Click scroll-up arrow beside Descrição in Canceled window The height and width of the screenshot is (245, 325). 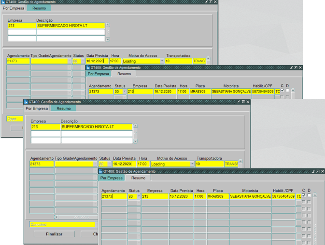click(x=135, y=126)
